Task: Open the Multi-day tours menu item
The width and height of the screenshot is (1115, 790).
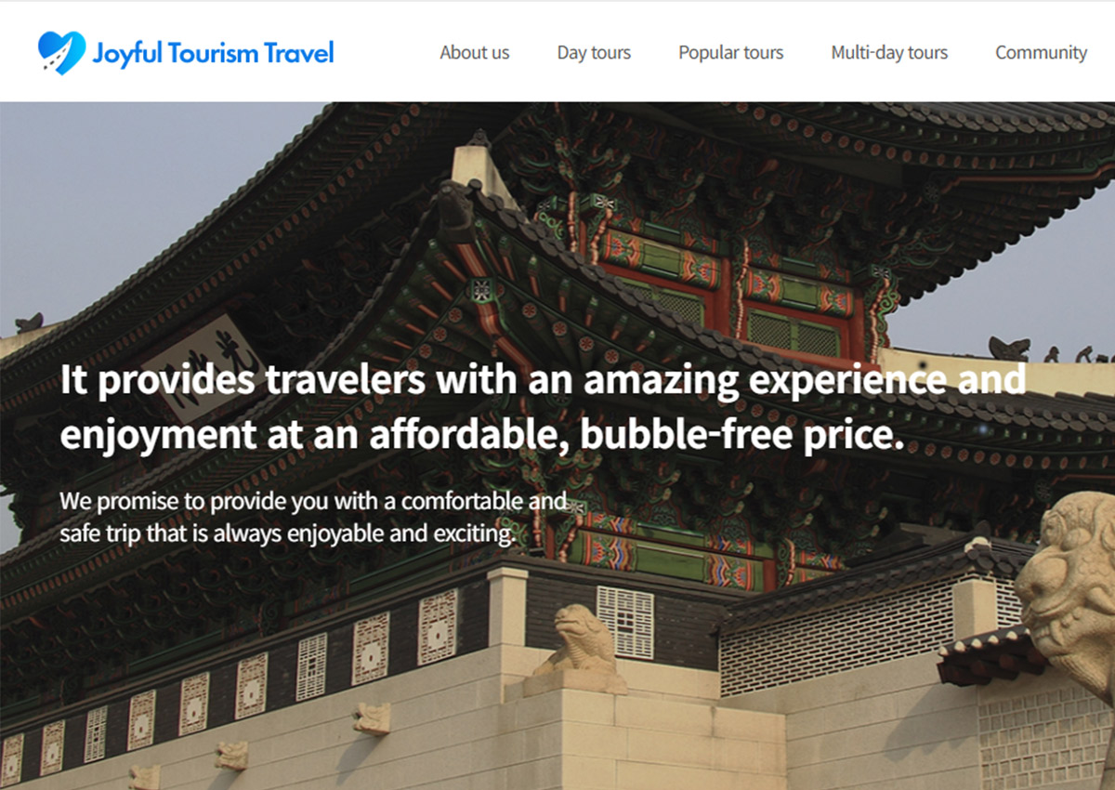Action: 889,53
